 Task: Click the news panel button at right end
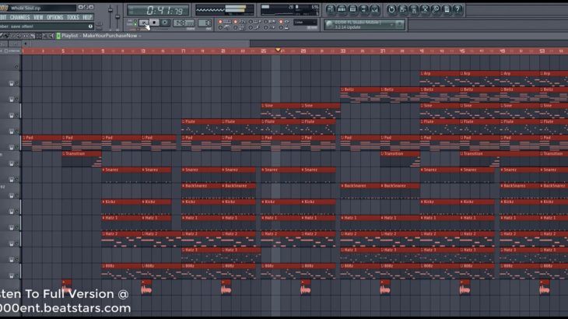pyautogui.click(x=400, y=24)
